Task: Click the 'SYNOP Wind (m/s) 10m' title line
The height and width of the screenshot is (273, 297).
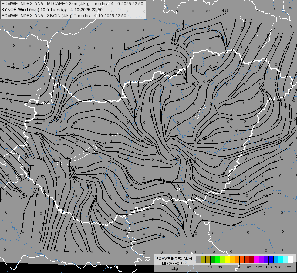Action: click(52, 10)
